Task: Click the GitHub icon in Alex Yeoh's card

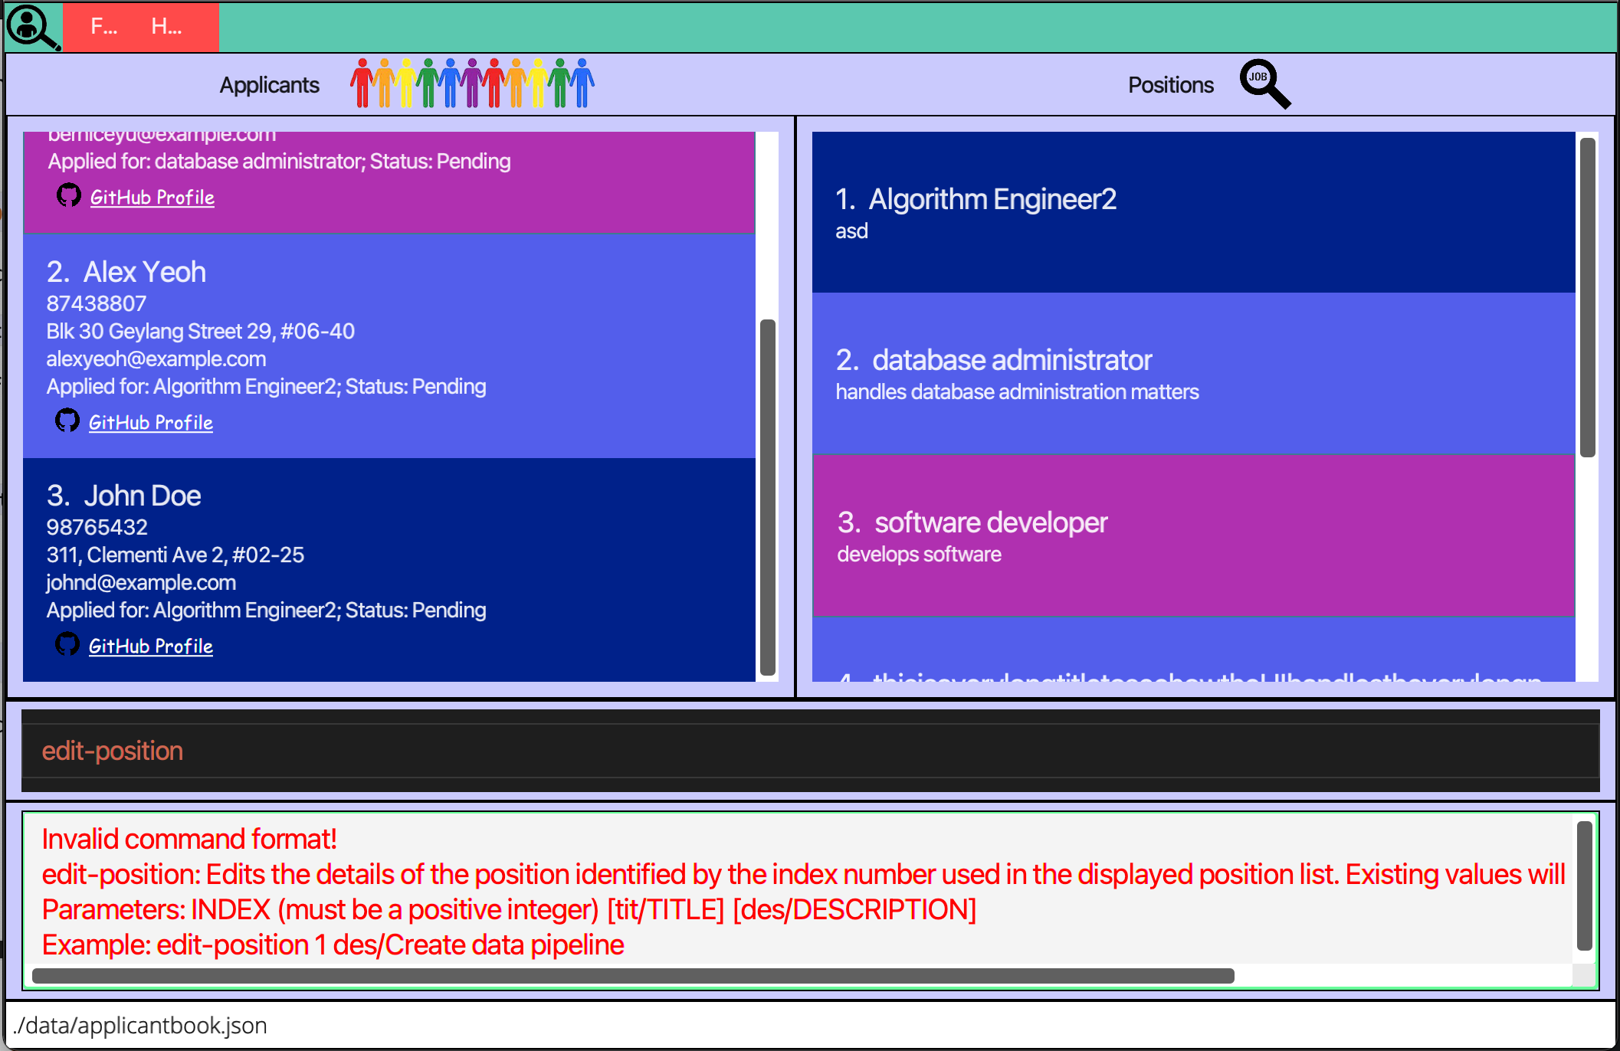Action: click(67, 421)
